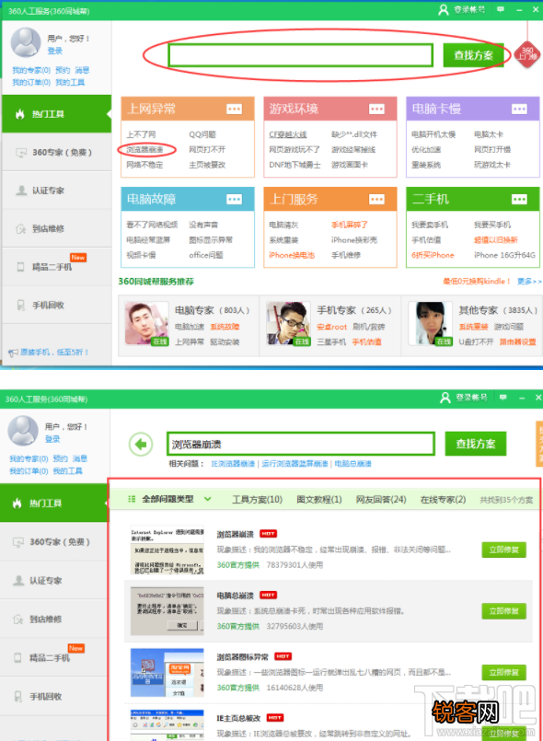Open feedback chat icon in home window title bar
The width and height of the screenshot is (543, 741).
pyautogui.click(x=501, y=9)
